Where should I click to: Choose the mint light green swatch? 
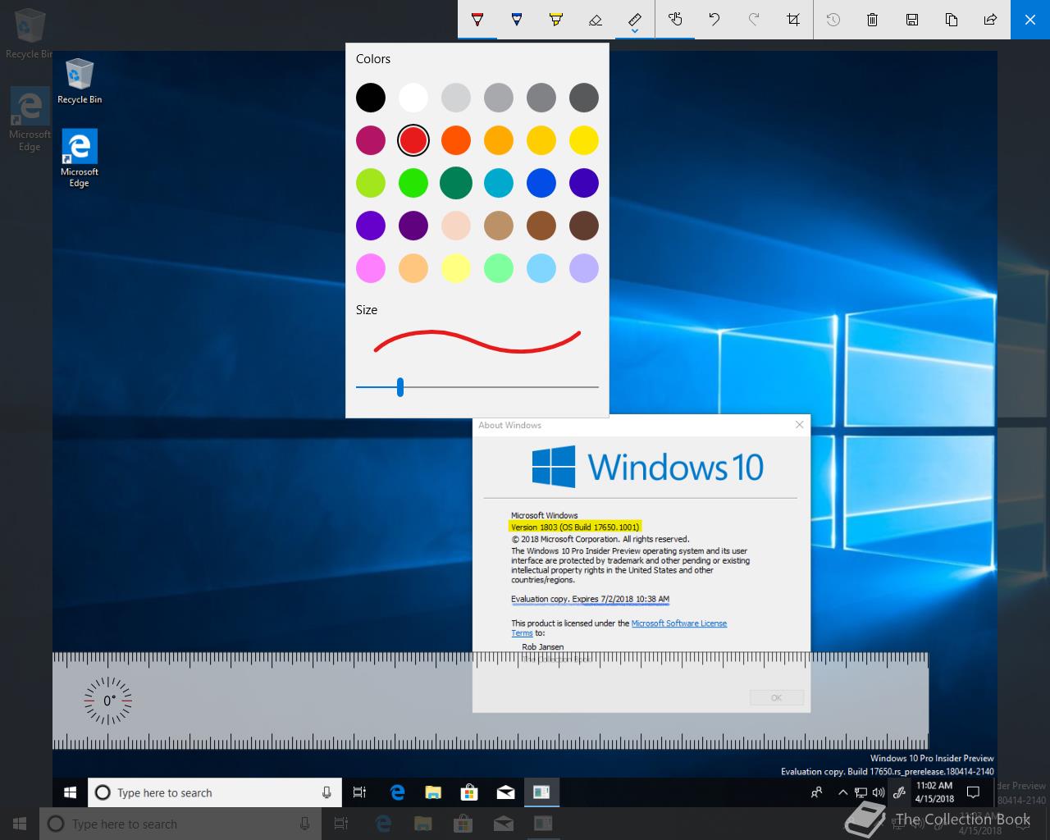pos(499,268)
